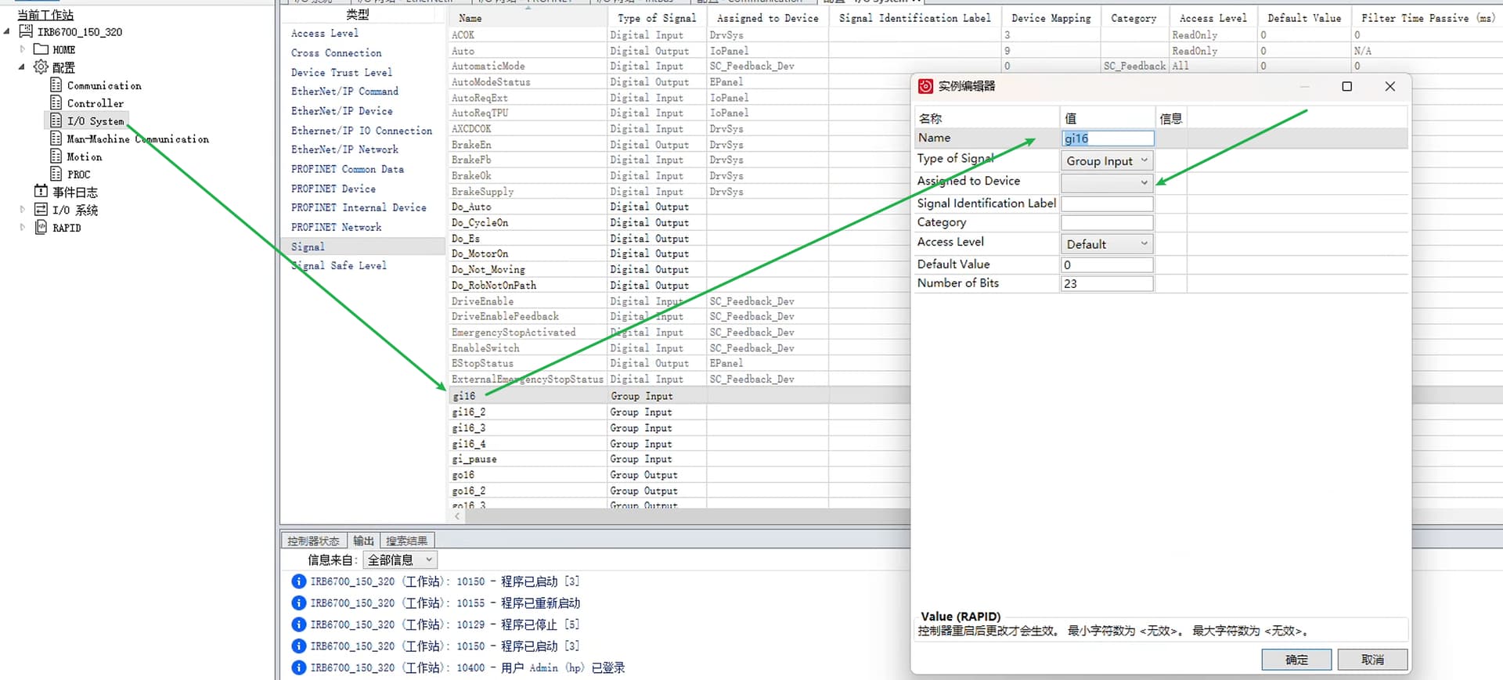
Task: Click the Motion document icon
Action: coord(56,157)
